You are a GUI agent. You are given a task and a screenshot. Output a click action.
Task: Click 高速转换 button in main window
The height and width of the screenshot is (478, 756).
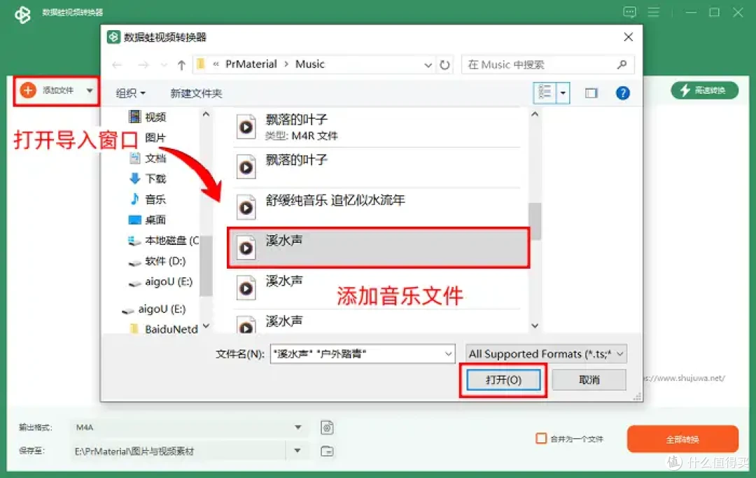coord(704,90)
